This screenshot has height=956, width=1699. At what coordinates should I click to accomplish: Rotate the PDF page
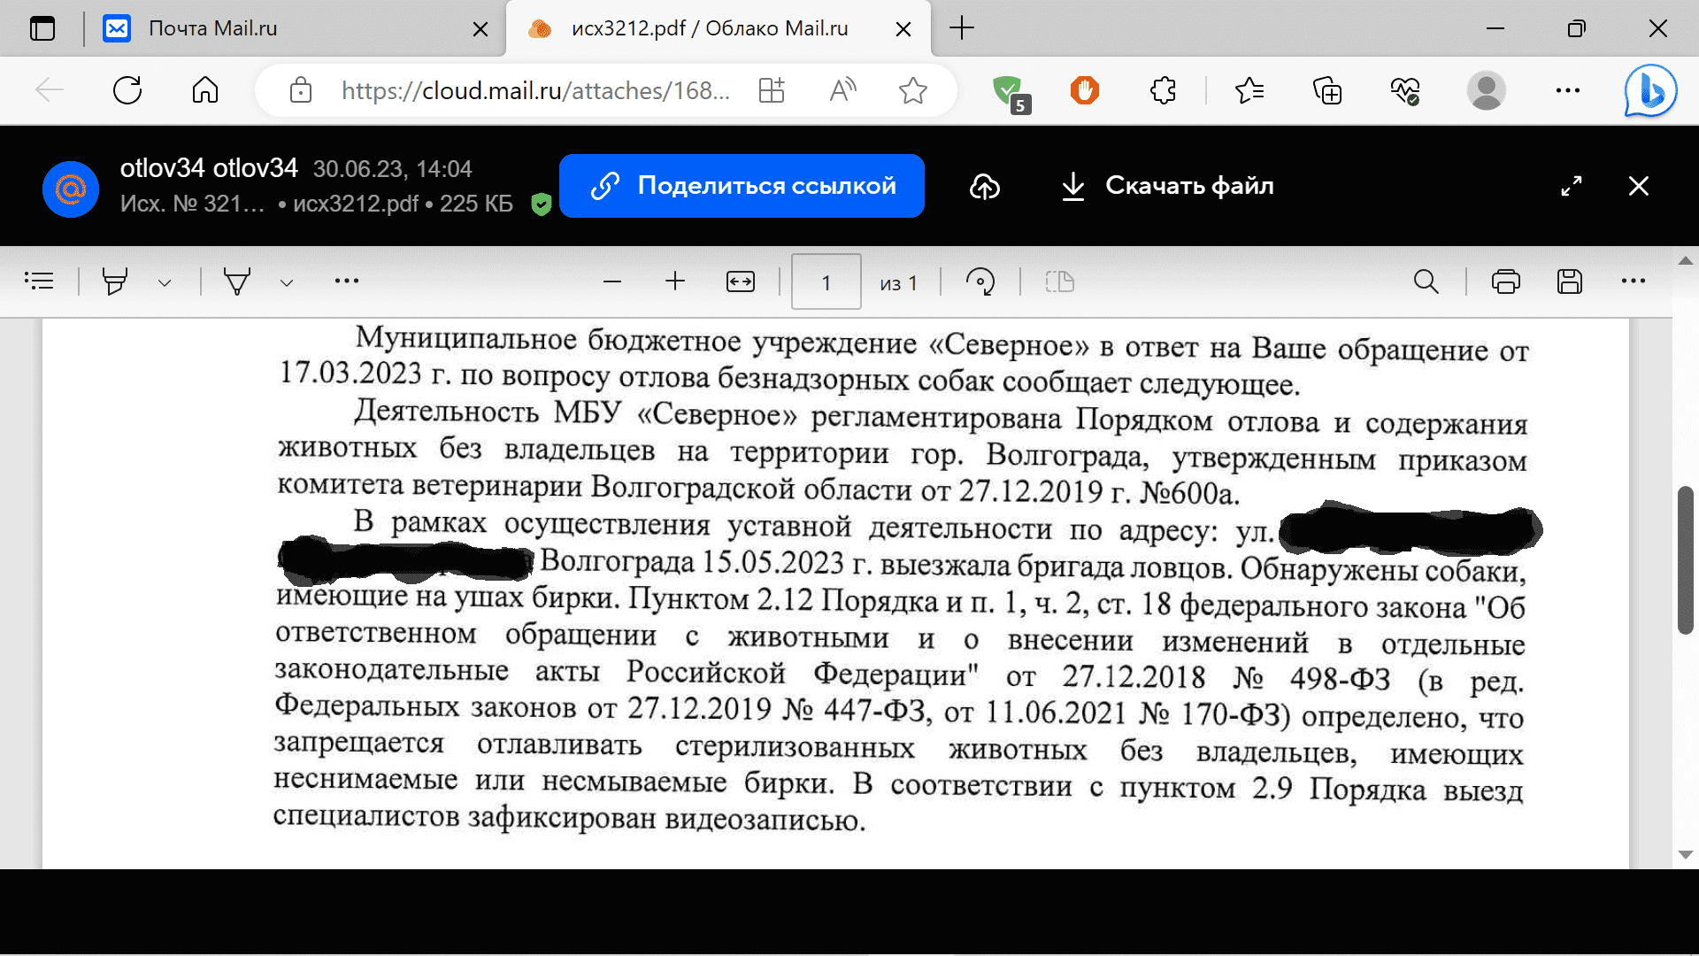click(980, 281)
